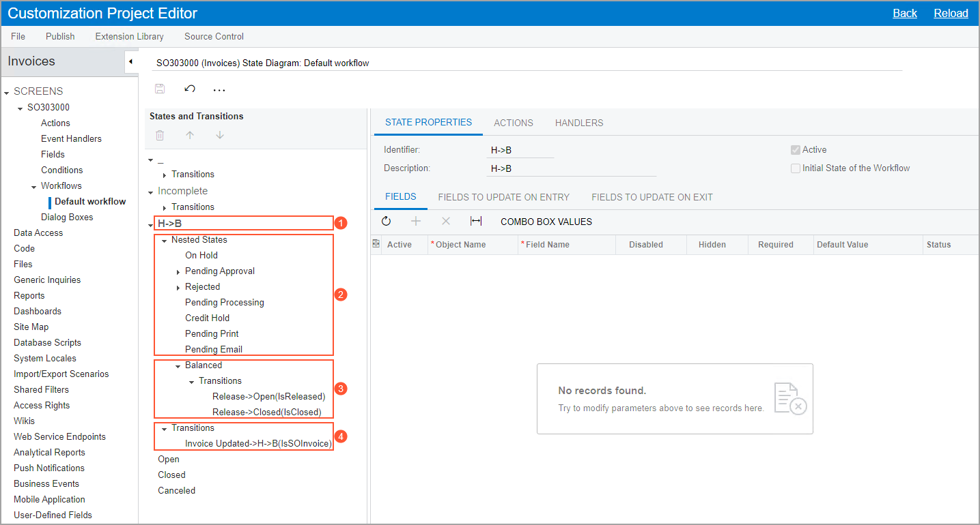Check Initial State of the Workflow
This screenshot has width=980, height=525.
(795, 168)
